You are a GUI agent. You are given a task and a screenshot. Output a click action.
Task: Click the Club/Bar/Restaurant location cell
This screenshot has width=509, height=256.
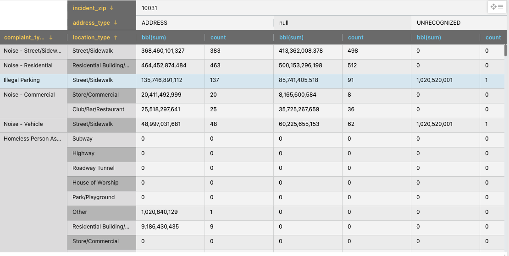[98, 109]
